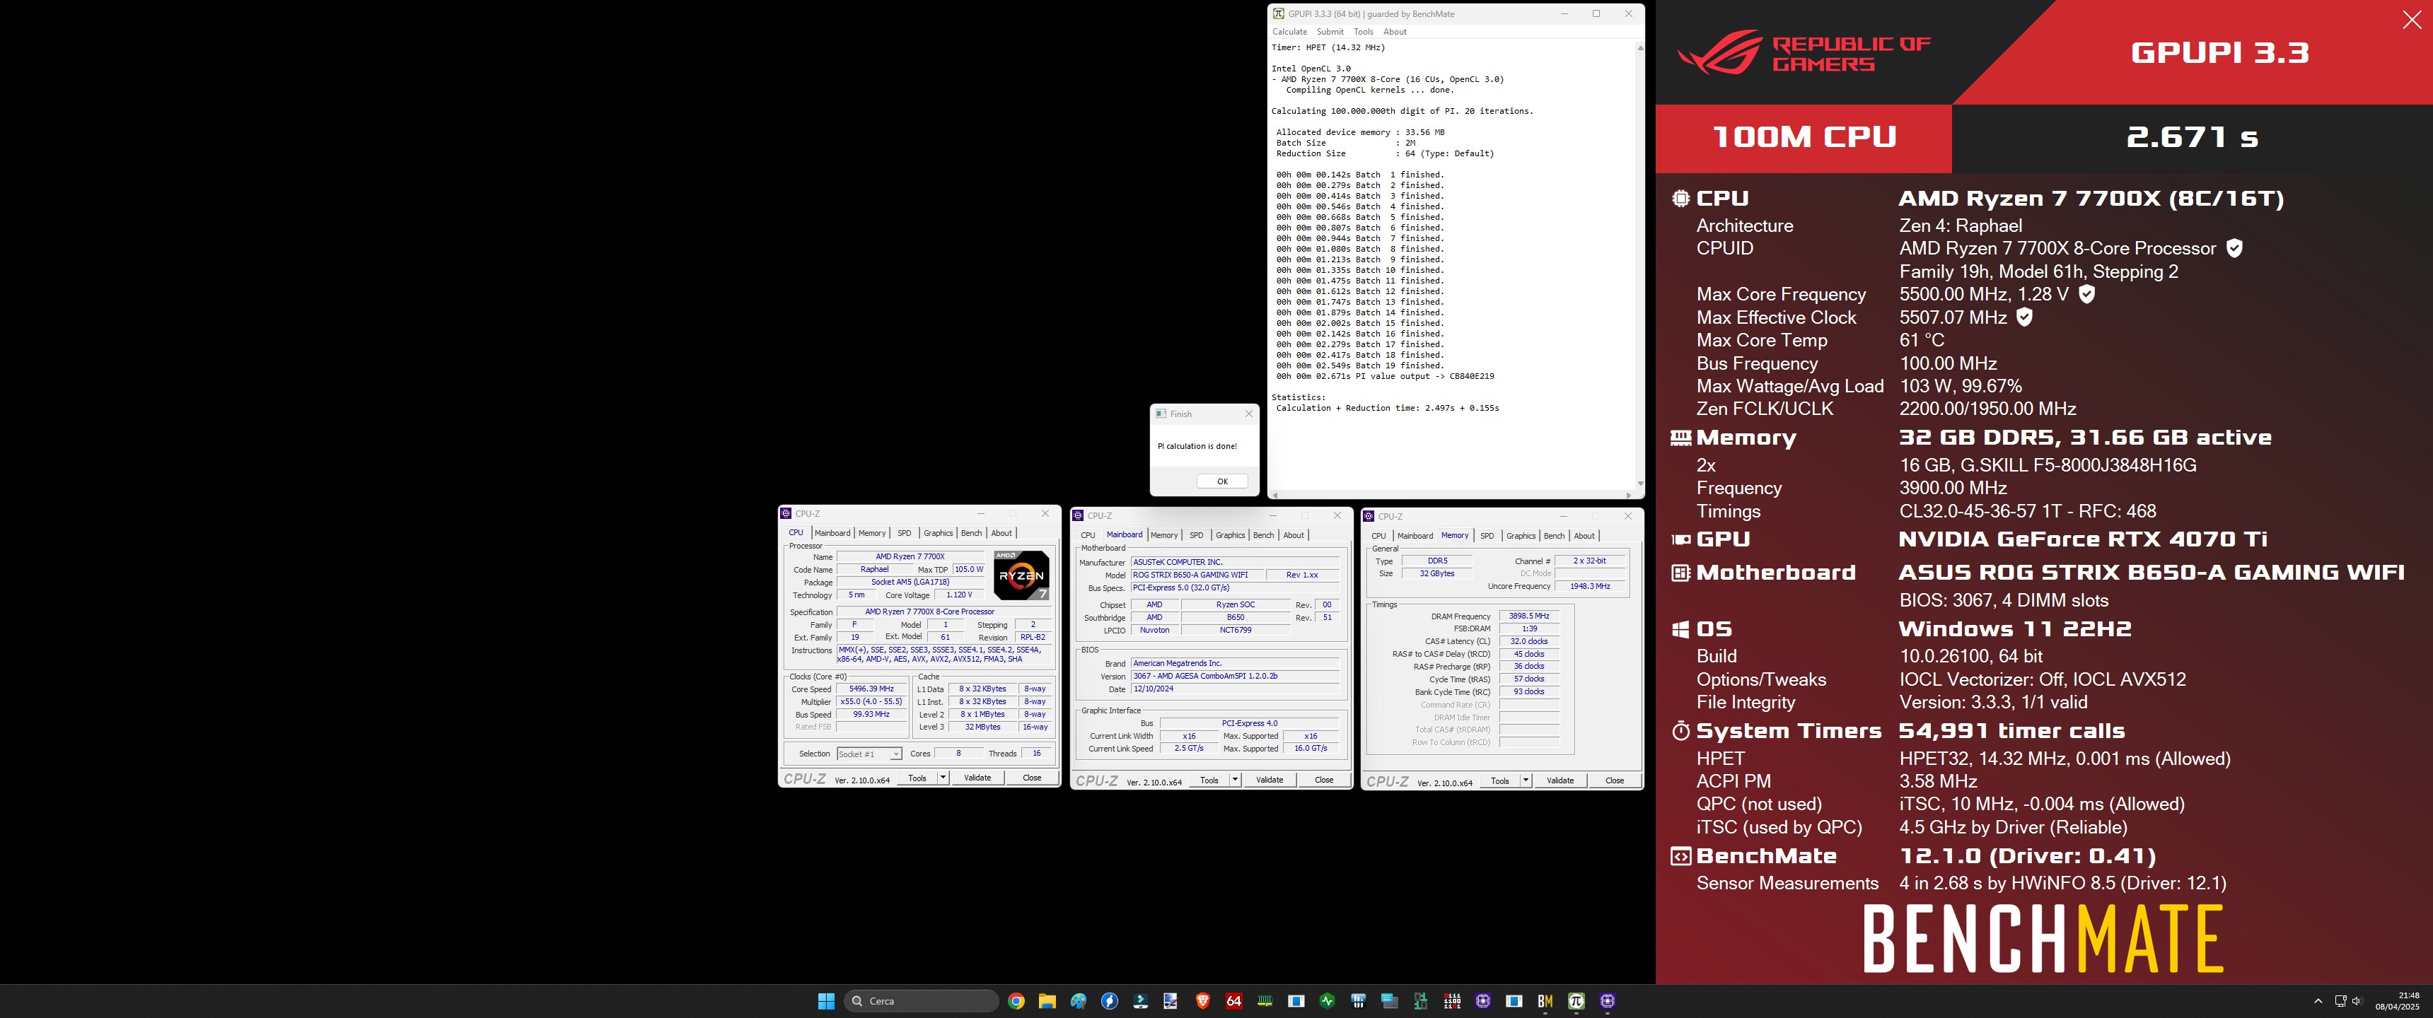Screen dimensions: 2433x1018
Task: Open the Submit menu in GPUPI
Action: coord(1330,32)
